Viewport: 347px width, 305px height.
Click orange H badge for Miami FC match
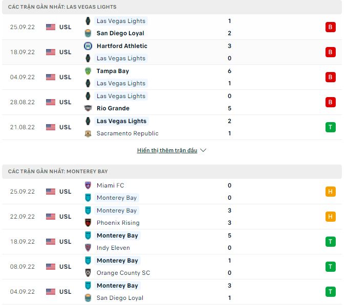pos(331,192)
